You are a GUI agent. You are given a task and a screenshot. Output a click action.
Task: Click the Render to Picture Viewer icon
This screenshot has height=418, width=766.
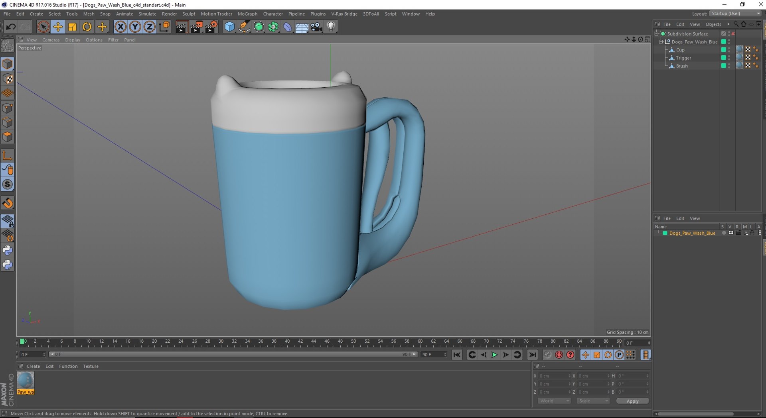196,27
